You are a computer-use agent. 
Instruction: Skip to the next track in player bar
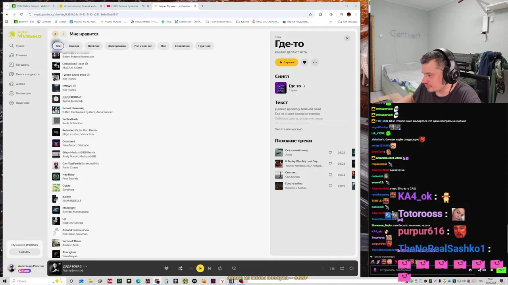(210, 268)
